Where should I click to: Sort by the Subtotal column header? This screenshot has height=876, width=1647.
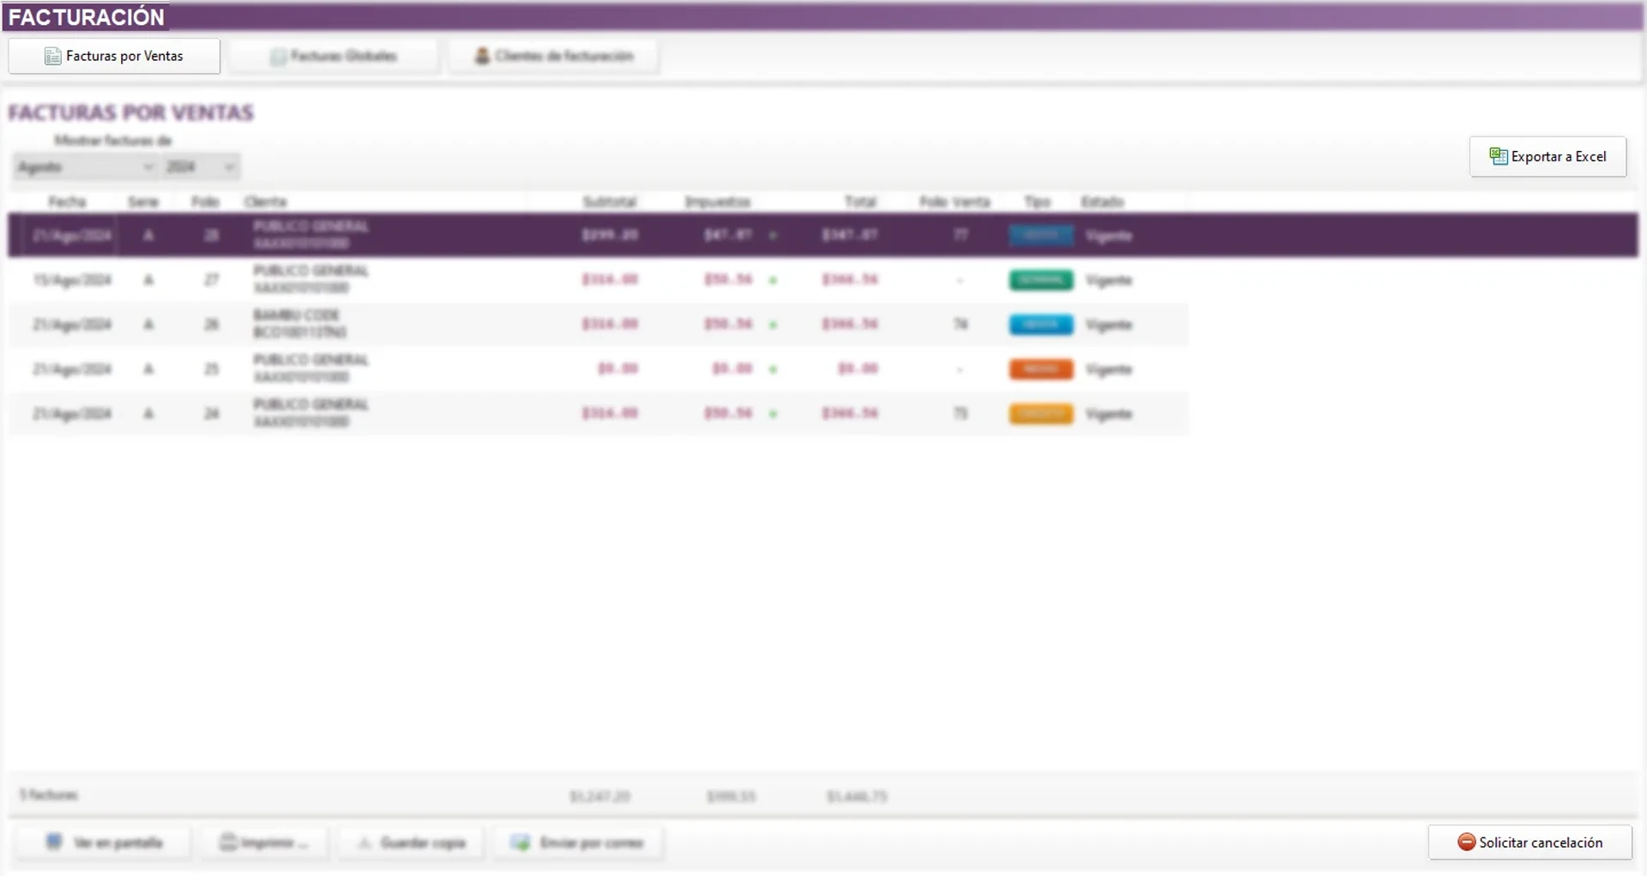[609, 202]
